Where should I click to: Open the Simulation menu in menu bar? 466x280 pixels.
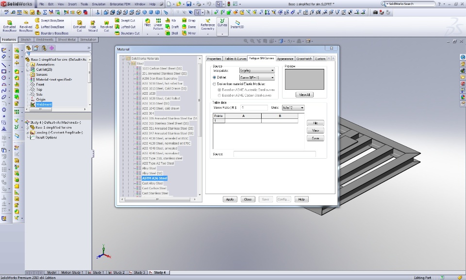coord(99,4)
